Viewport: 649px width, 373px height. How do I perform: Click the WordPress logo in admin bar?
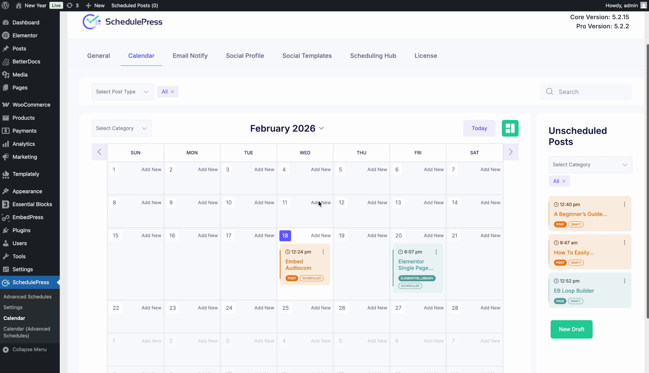click(5, 5)
